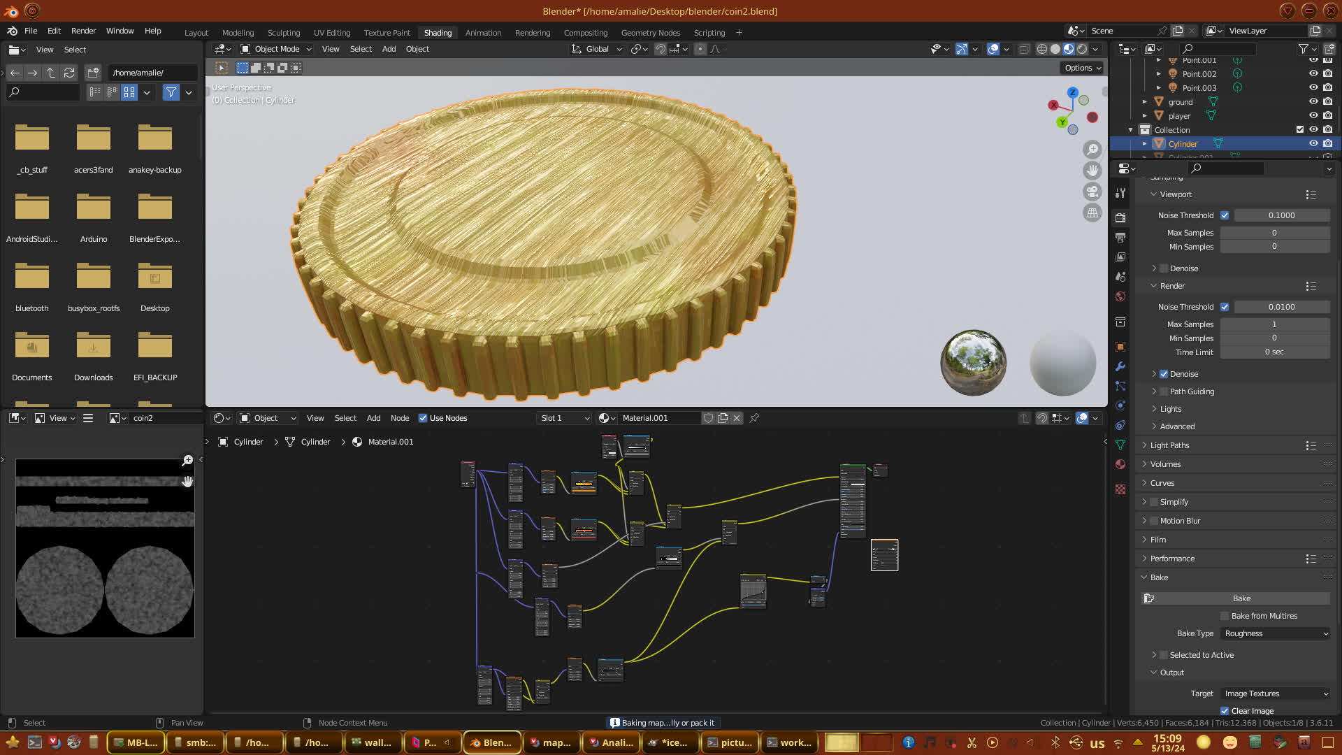This screenshot has height=755, width=1342.
Task: Switch viewport to rendered shading mode
Action: click(1082, 49)
